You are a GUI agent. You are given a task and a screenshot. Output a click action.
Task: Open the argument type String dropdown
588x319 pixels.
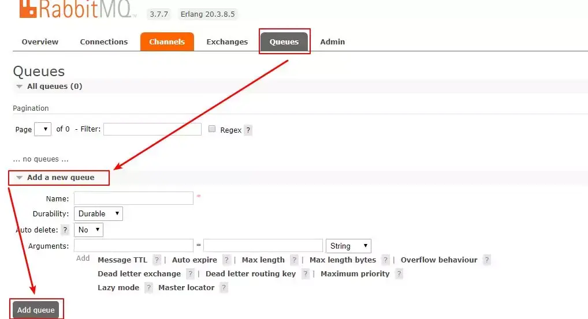click(x=348, y=246)
